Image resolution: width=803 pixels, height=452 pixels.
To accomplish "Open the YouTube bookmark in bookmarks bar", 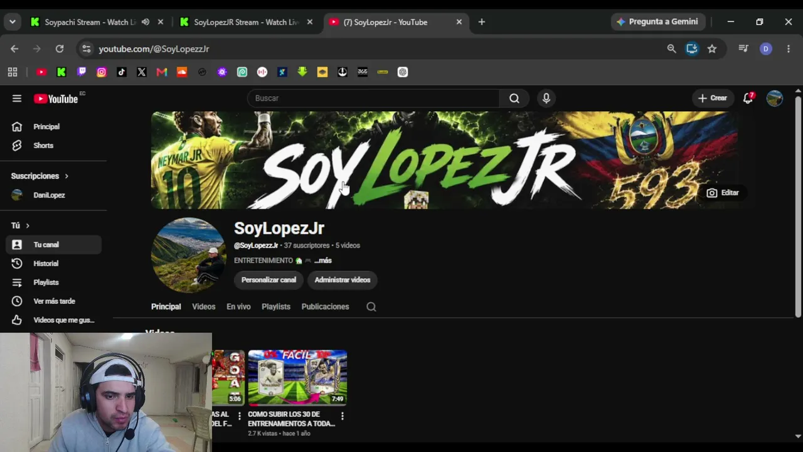I will pyautogui.click(x=41, y=72).
